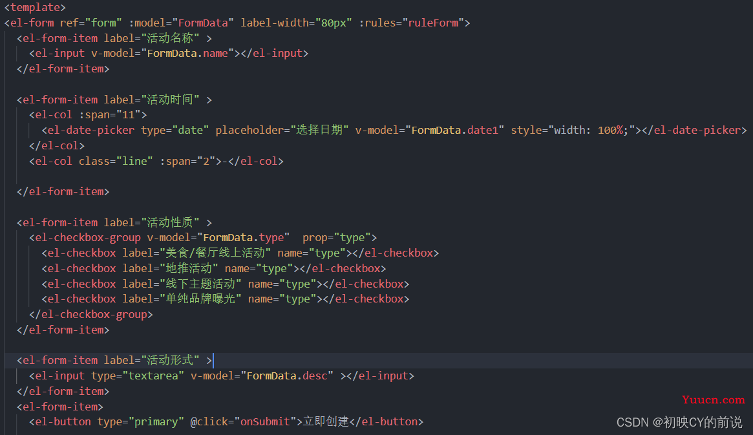Click the :span="2" attribute
Image resolution: width=753 pixels, height=435 pixels.
(188, 161)
